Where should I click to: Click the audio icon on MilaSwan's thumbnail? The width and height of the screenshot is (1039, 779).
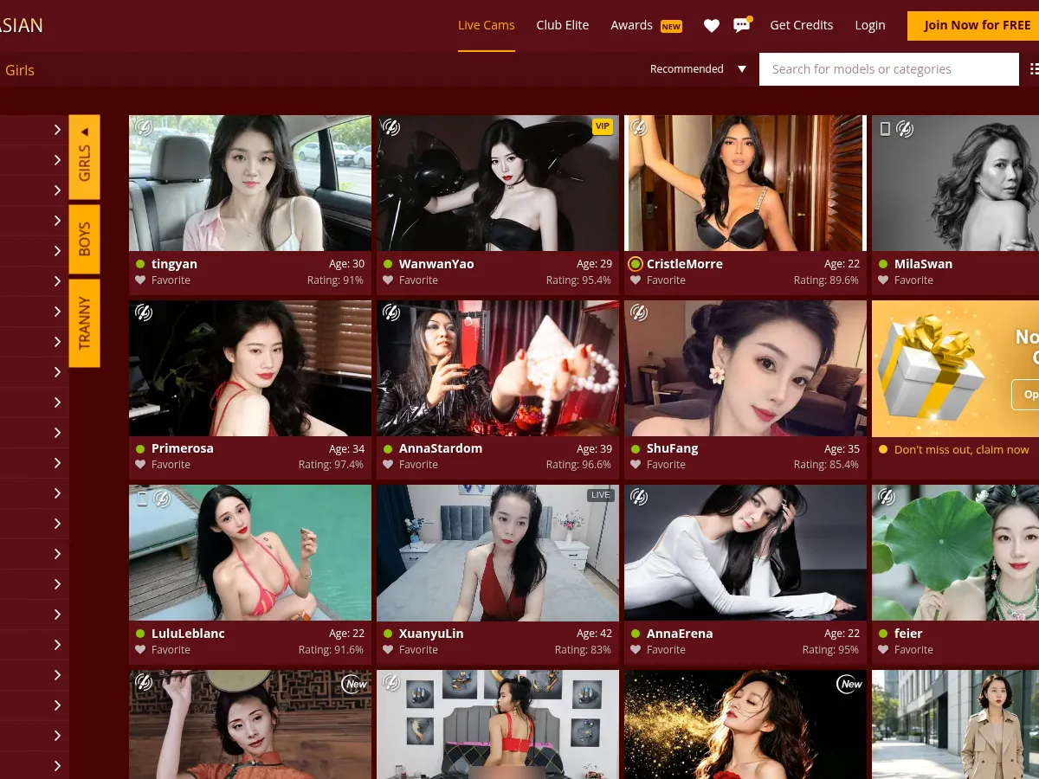coord(905,129)
